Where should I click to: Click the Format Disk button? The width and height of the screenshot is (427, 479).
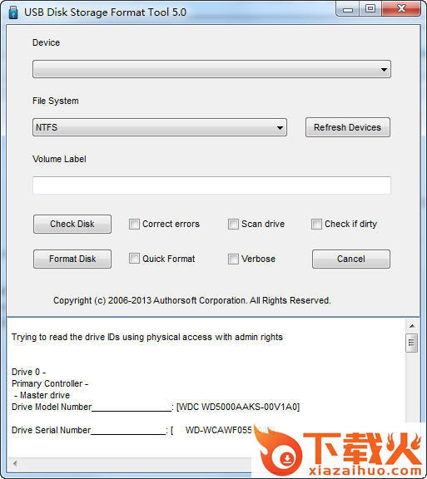(72, 259)
